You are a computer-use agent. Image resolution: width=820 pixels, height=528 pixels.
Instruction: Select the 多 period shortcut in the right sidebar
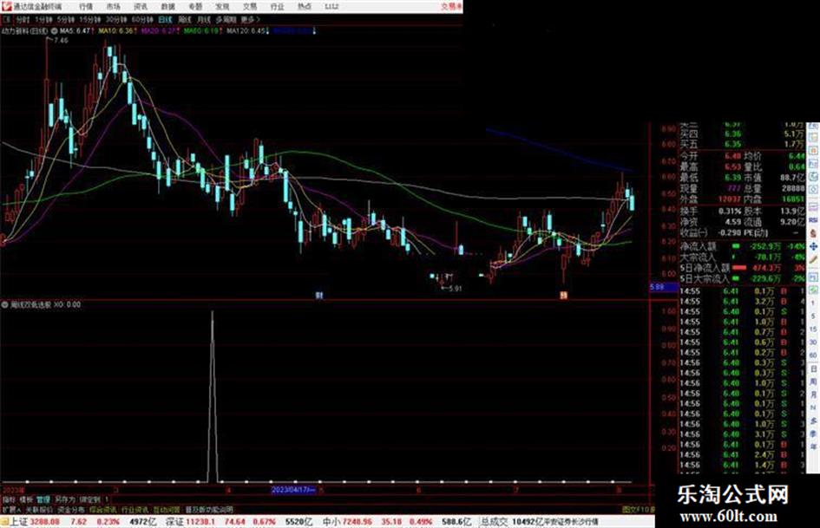[x=813, y=420]
